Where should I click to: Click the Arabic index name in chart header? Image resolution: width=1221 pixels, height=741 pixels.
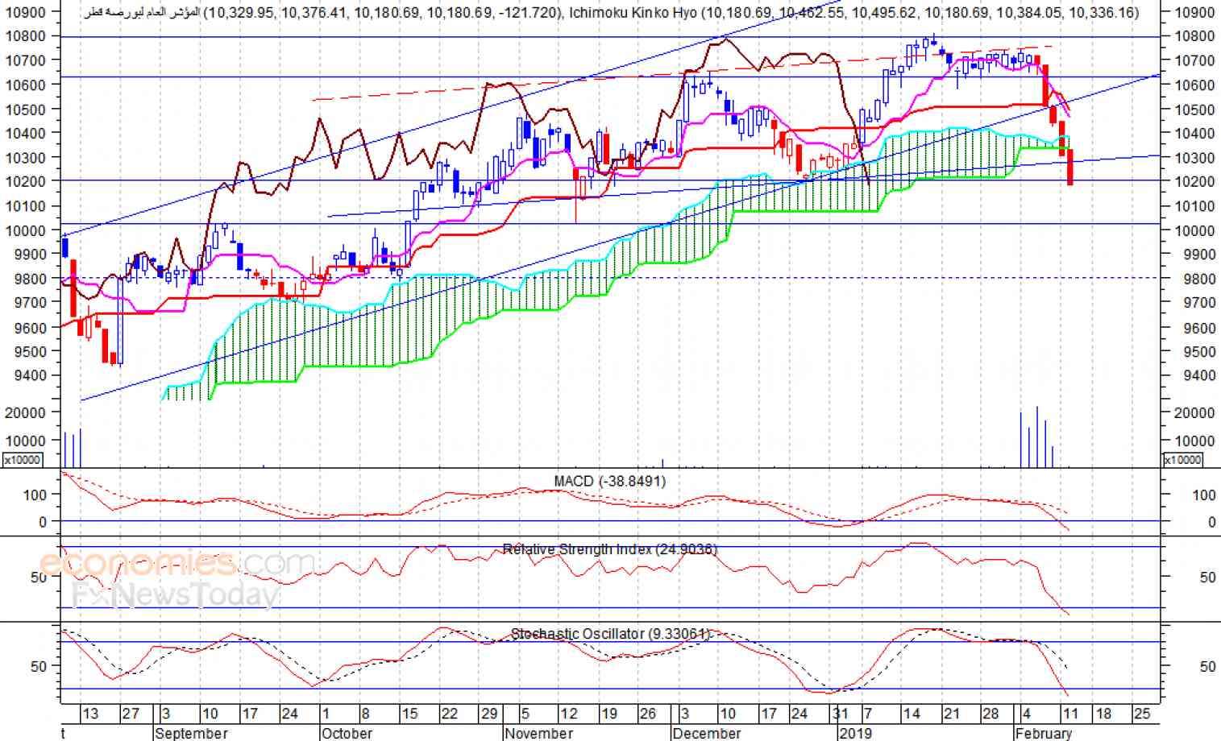tap(142, 12)
